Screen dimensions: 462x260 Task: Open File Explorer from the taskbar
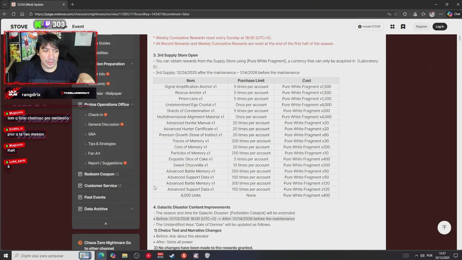pos(125,256)
